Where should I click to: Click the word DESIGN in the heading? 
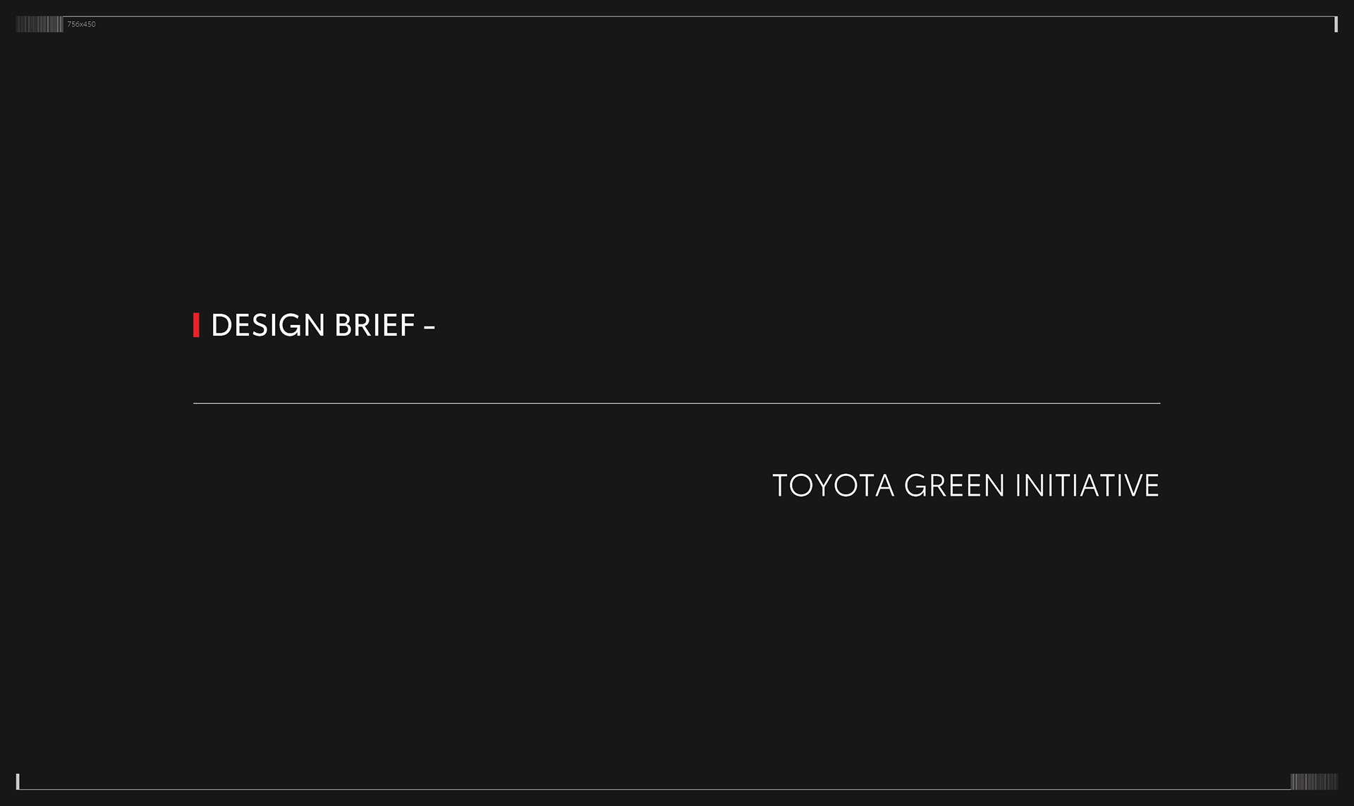(x=268, y=325)
